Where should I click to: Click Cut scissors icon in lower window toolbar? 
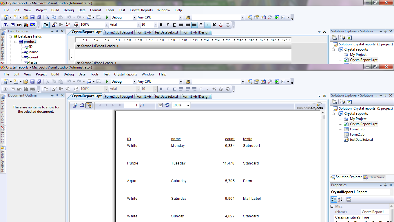[x=47, y=82]
